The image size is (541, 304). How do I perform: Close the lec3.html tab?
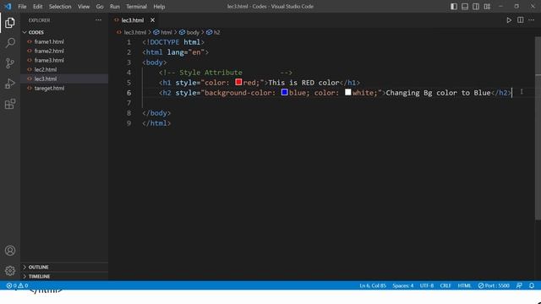click(152, 20)
